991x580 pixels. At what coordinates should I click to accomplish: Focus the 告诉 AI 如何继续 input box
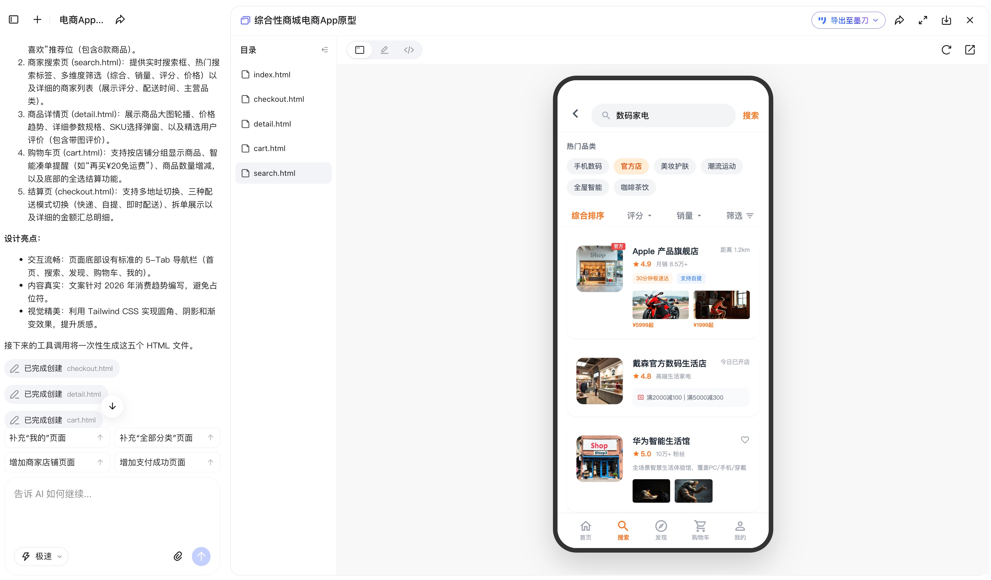coord(112,511)
